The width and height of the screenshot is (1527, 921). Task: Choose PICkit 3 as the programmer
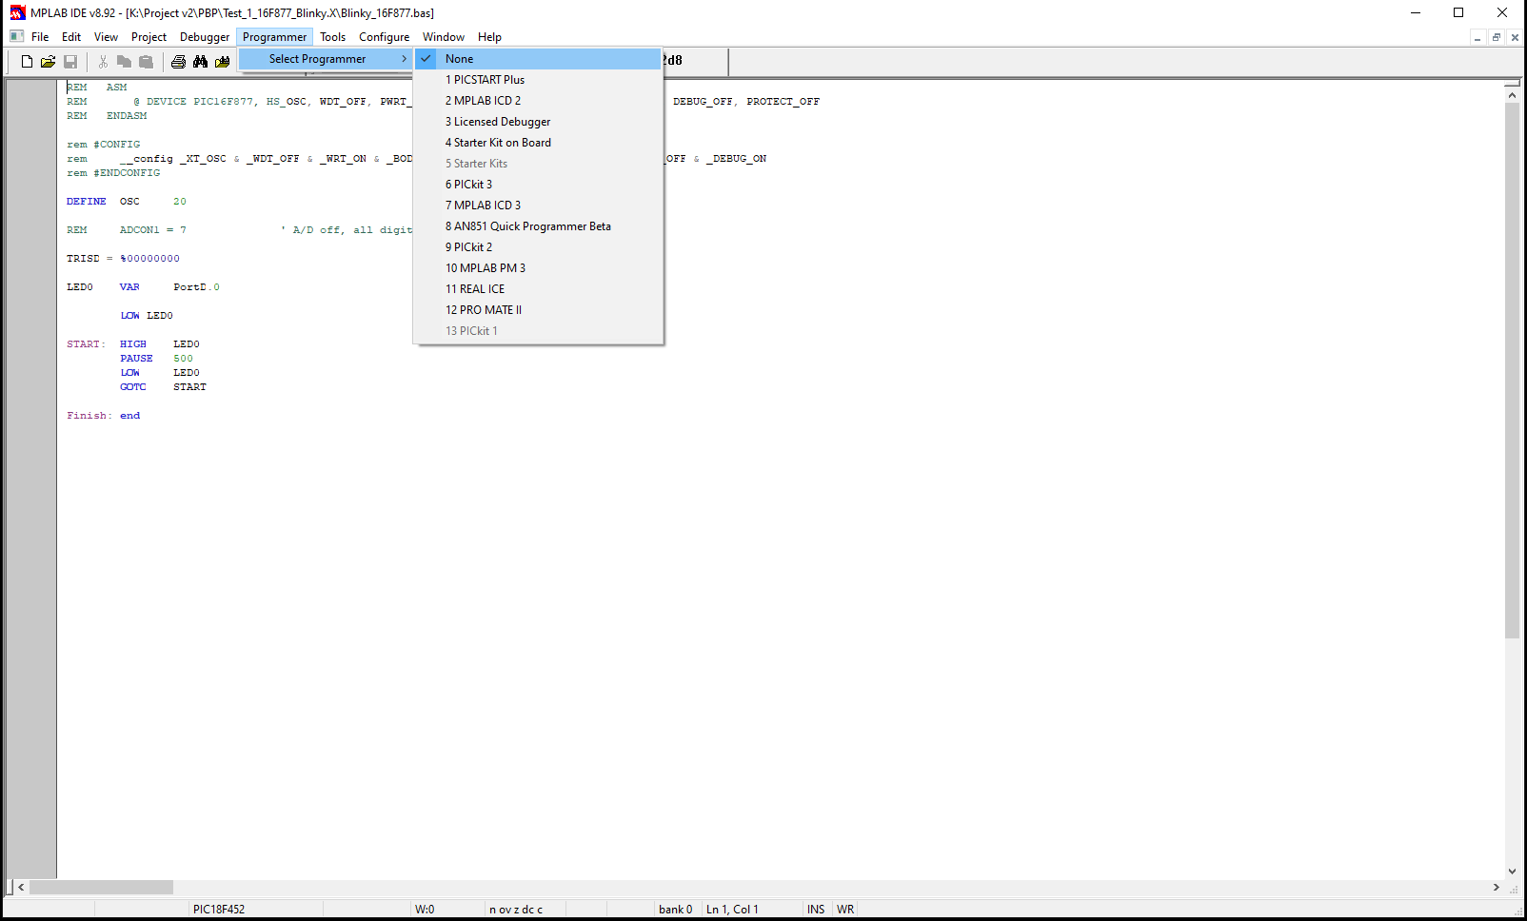[x=469, y=185]
